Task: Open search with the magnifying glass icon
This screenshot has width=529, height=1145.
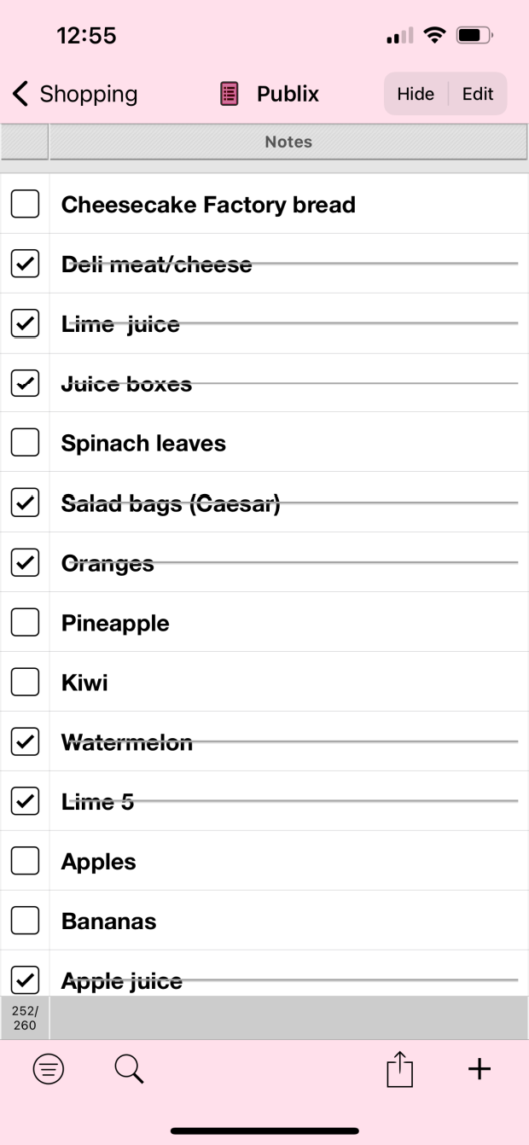Action: coord(129,1069)
